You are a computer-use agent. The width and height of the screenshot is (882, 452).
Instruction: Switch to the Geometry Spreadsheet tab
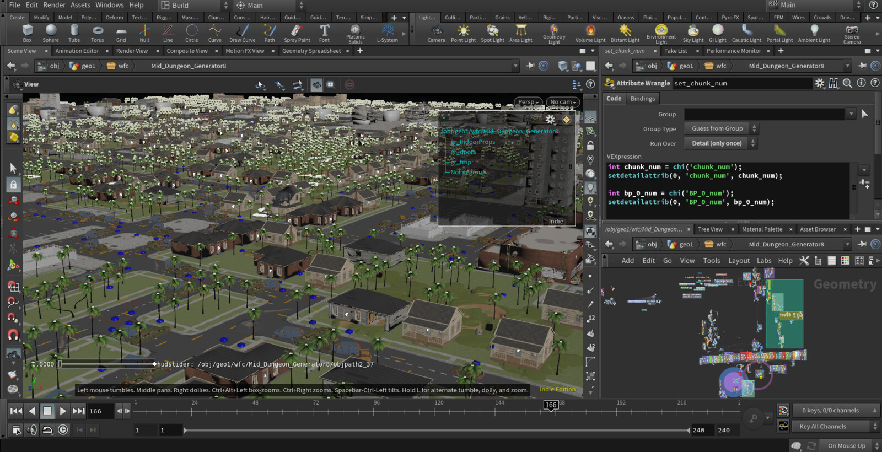tap(311, 51)
